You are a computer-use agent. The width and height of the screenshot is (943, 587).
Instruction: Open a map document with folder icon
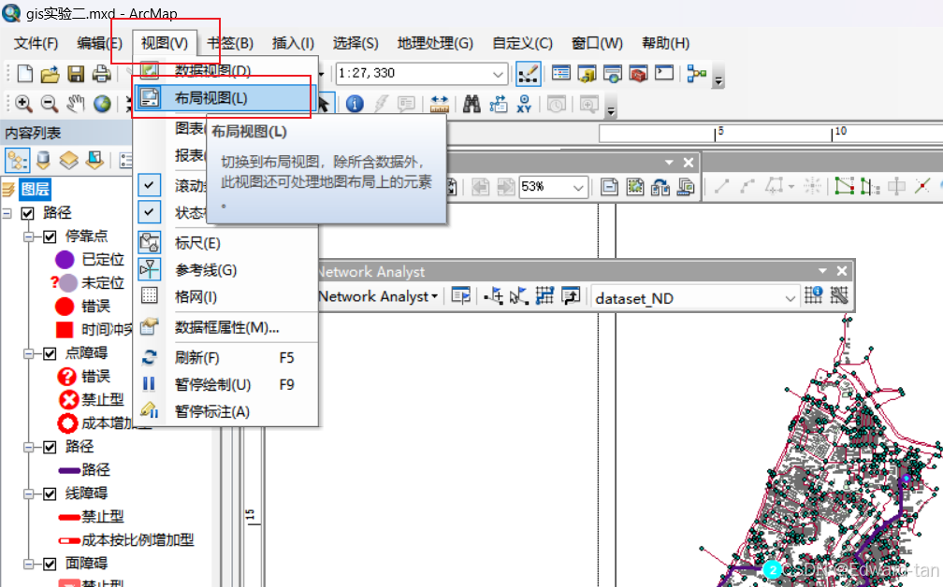tap(50, 74)
